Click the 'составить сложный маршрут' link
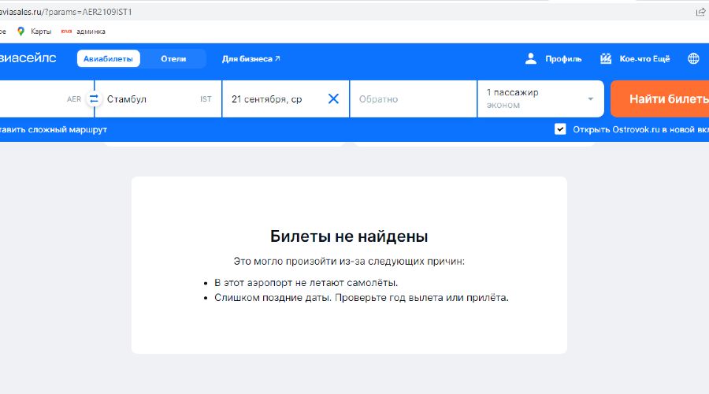The height and width of the screenshot is (394, 709). (52, 129)
